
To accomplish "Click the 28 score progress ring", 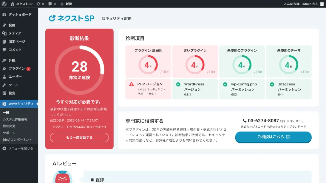I will [79, 70].
